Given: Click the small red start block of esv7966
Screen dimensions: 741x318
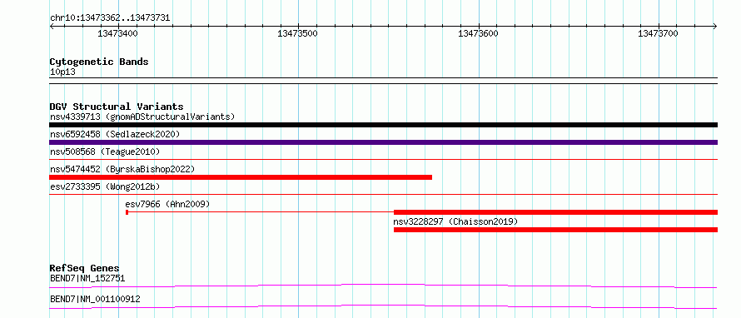Looking at the screenshot, I should pos(127,212).
